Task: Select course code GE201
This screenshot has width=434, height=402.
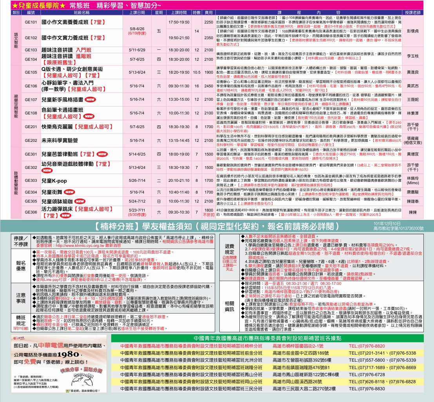Action: pos(31,127)
